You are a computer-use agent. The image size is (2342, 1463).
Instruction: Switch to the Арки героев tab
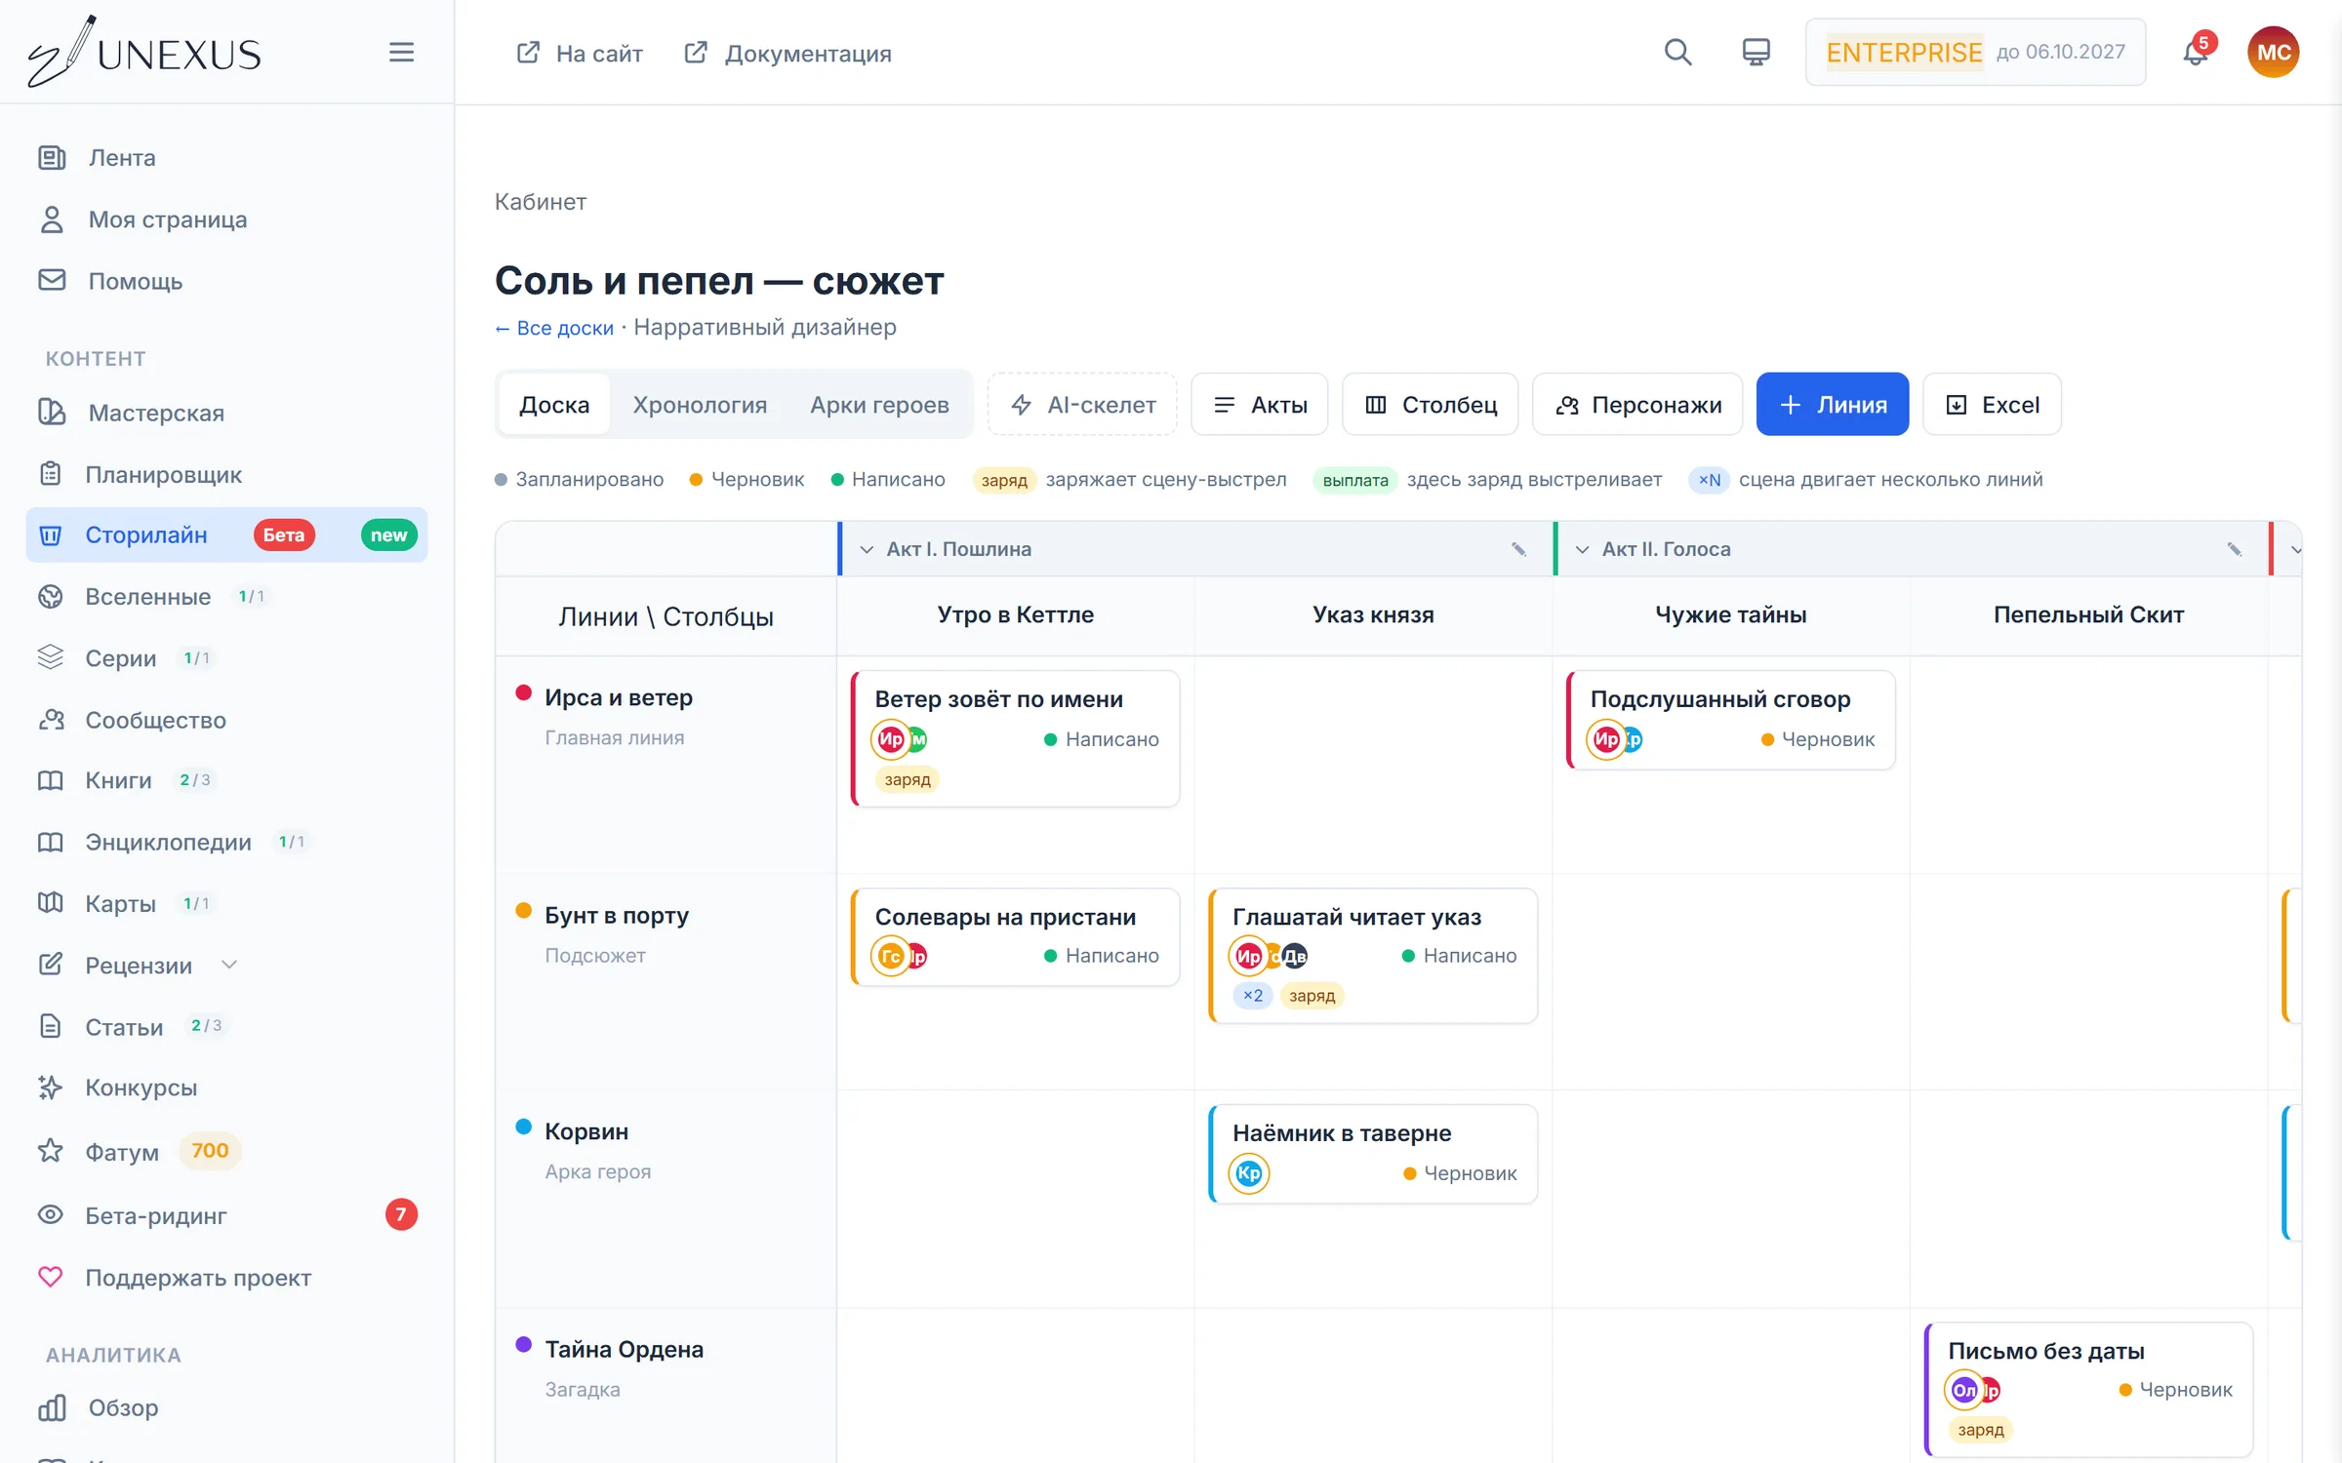(879, 405)
